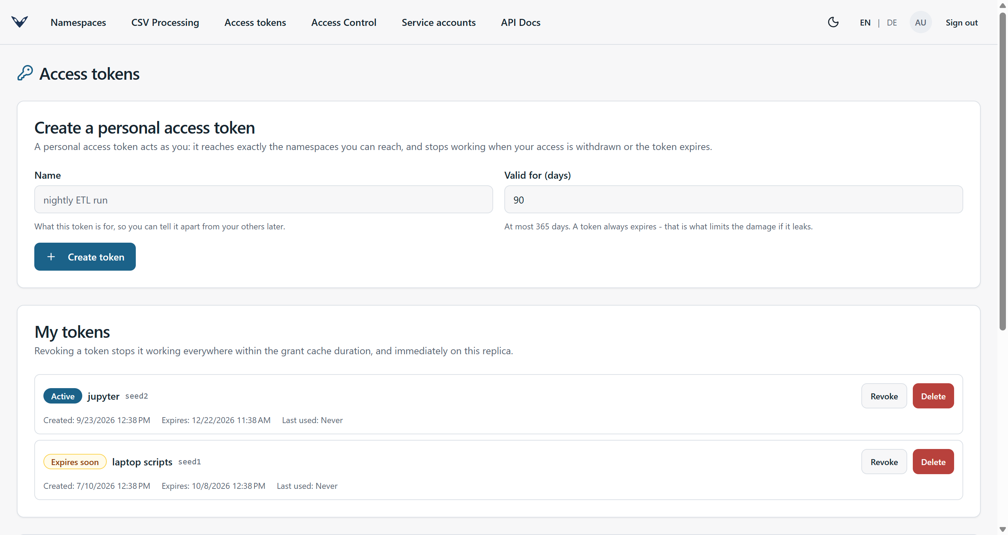The width and height of the screenshot is (1008, 535).
Task: Select the laptop scripts token name
Action: pos(142,462)
